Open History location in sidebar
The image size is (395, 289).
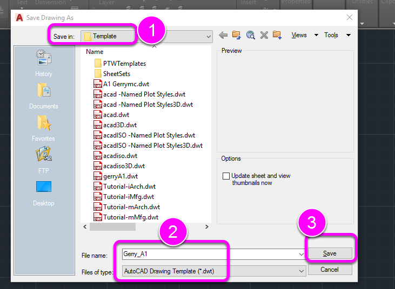click(x=44, y=63)
